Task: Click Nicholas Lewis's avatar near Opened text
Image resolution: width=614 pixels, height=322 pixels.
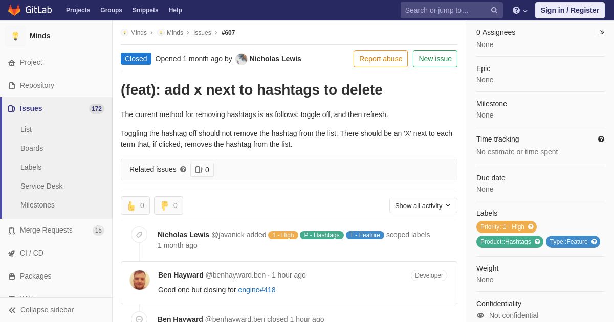Action: [242, 59]
